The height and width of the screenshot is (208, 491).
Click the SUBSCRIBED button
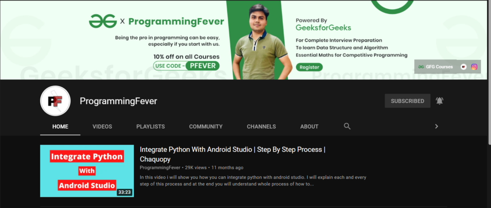click(x=408, y=101)
